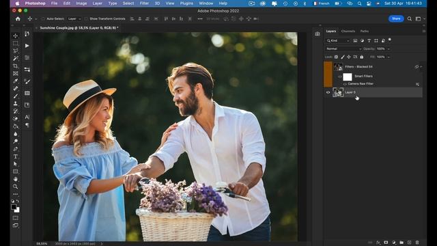Toggle Camera Raw Filter visibility eye

345,83
